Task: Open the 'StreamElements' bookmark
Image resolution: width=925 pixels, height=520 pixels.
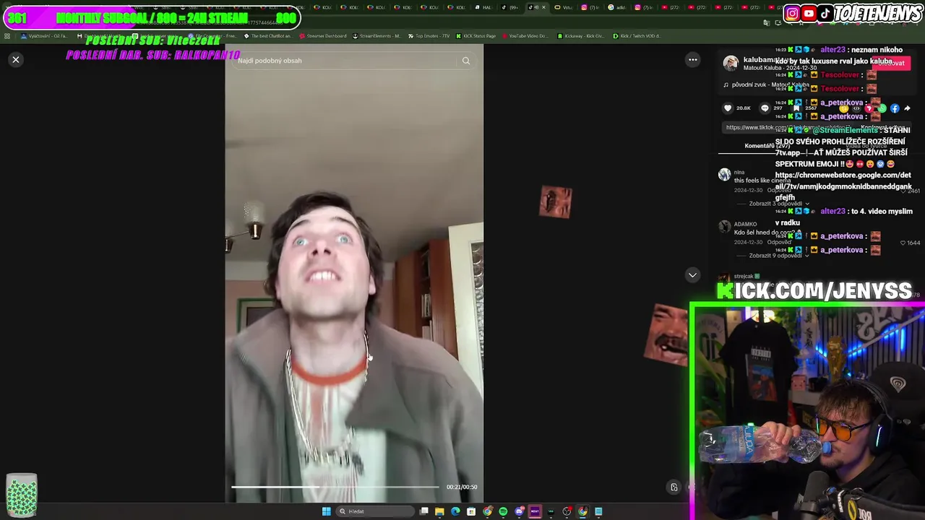Action: tap(377, 35)
